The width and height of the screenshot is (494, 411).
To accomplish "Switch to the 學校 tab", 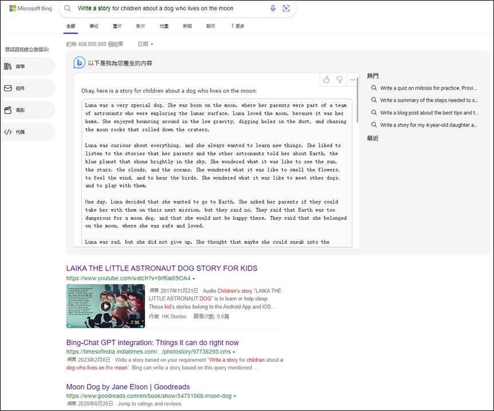I will (94, 26).
